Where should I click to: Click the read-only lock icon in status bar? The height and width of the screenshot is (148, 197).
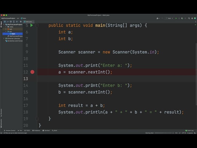[x=195, y=133]
